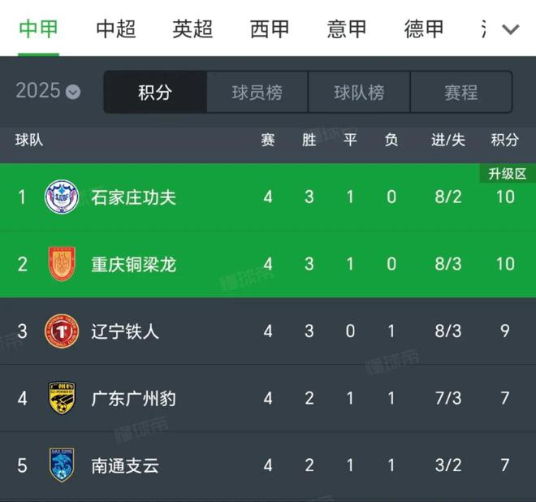Image resolution: width=536 pixels, height=502 pixels.
Task: Open the 2025 season dropdown
Action: tap(48, 91)
